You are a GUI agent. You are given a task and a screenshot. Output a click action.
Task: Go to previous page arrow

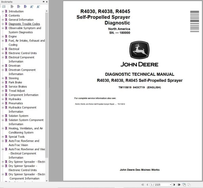coord(147,185)
